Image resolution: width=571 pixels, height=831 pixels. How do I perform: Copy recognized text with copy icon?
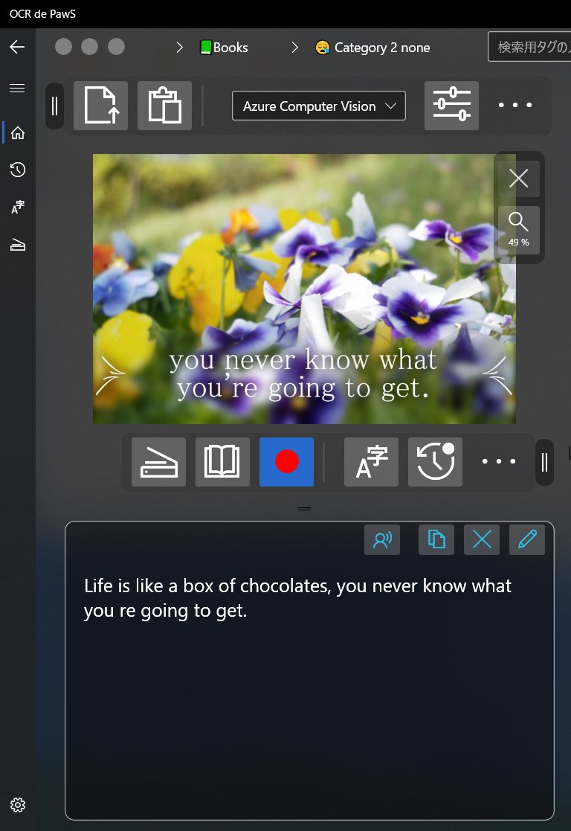[x=436, y=540]
